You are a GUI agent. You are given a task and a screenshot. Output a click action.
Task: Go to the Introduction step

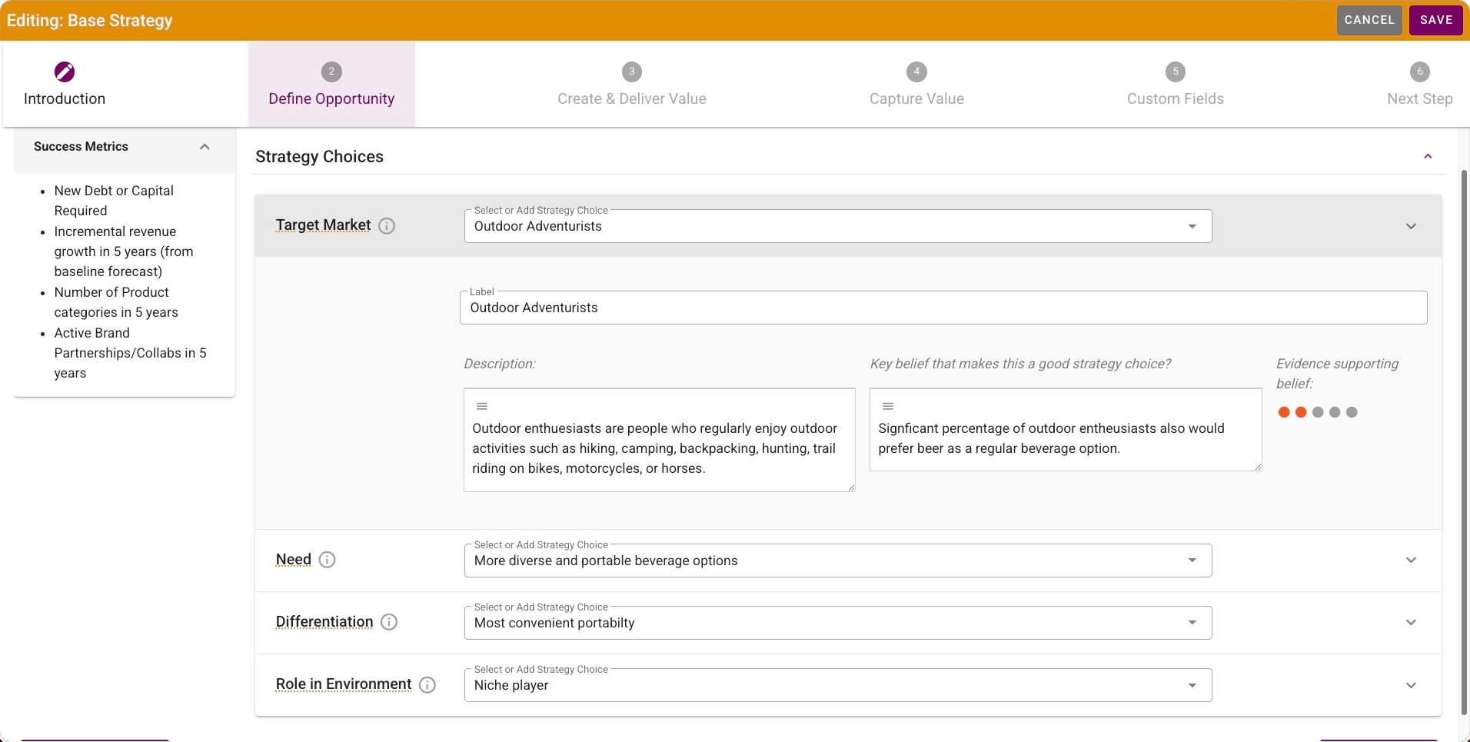(65, 84)
